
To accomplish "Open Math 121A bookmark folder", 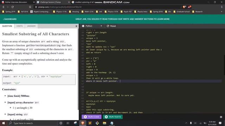I will [88, 12].
